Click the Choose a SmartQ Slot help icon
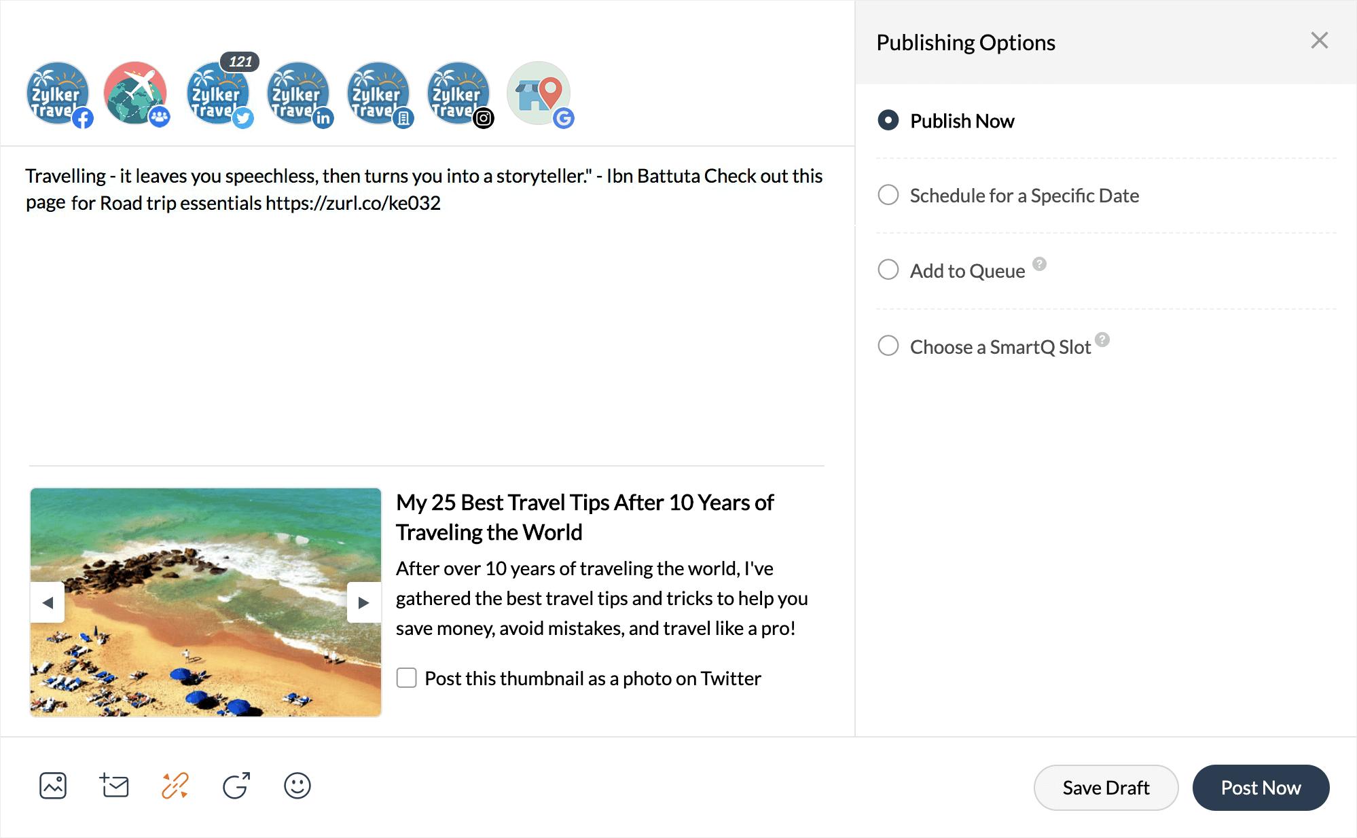This screenshot has height=838, width=1357. point(1102,340)
